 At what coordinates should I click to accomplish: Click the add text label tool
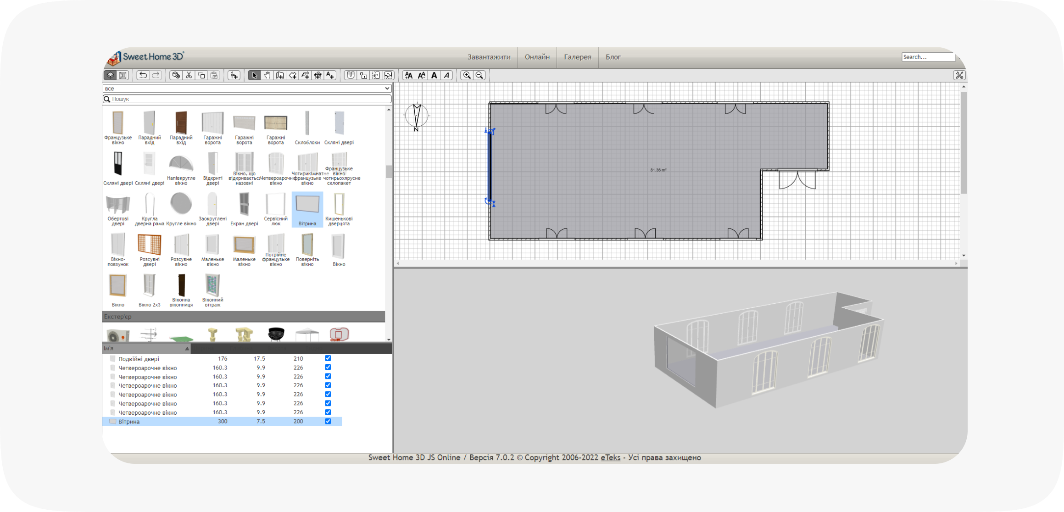[330, 75]
